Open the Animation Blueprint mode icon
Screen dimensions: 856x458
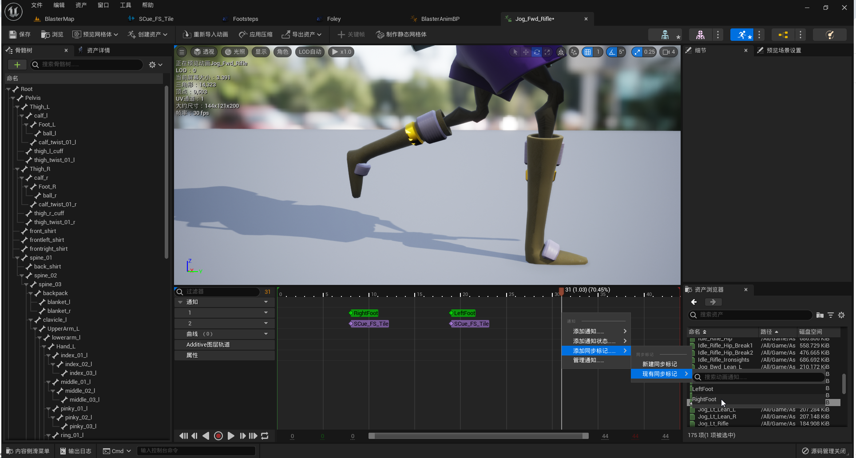pos(783,35)
